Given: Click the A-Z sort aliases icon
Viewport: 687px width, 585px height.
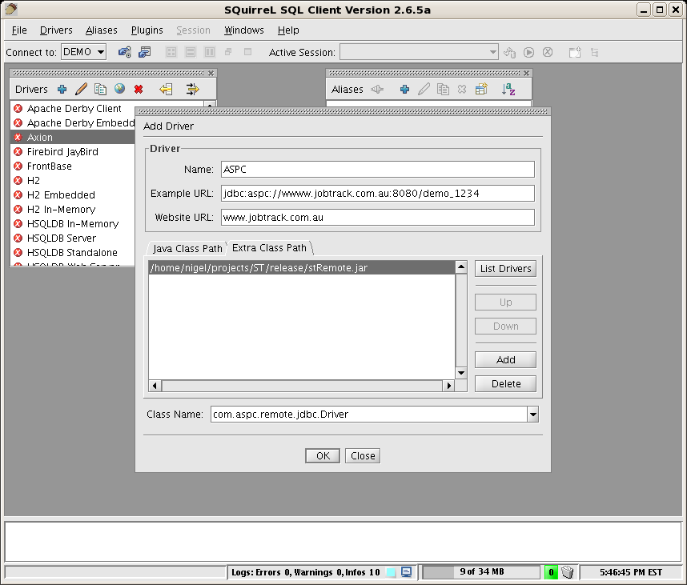Looking at the screenshot, I should point(508,90).
